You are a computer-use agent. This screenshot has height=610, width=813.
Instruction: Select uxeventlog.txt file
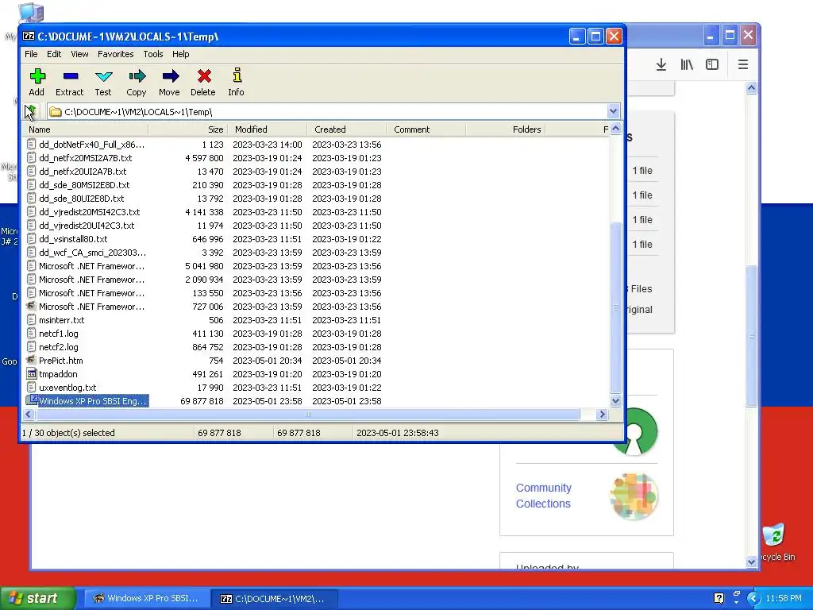(67, 387)
